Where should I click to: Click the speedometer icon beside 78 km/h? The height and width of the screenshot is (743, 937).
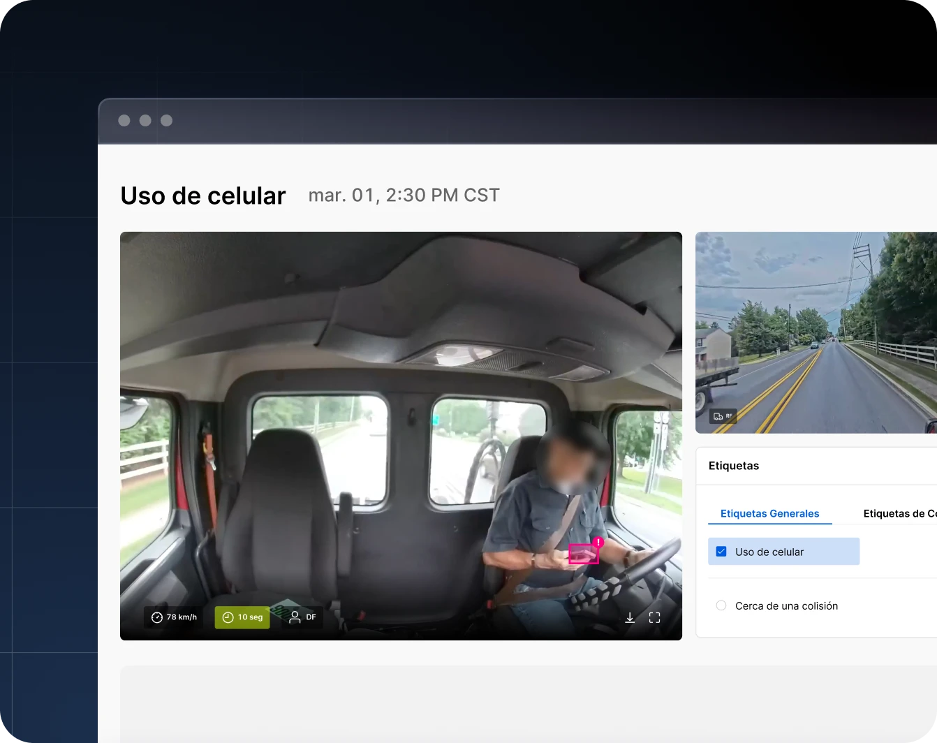[157, 617]
